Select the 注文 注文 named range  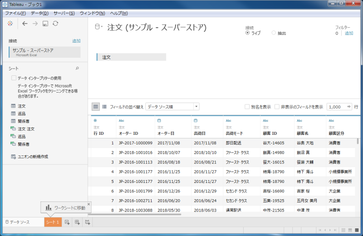26,129
